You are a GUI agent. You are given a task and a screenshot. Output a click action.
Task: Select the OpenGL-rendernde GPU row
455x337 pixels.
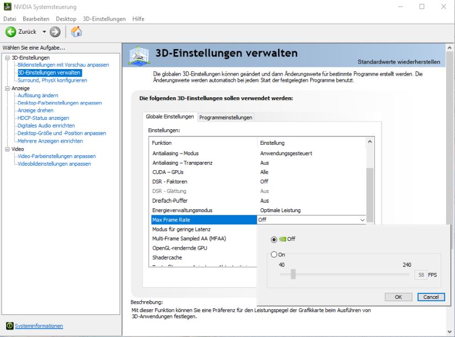tap(204, 248)
